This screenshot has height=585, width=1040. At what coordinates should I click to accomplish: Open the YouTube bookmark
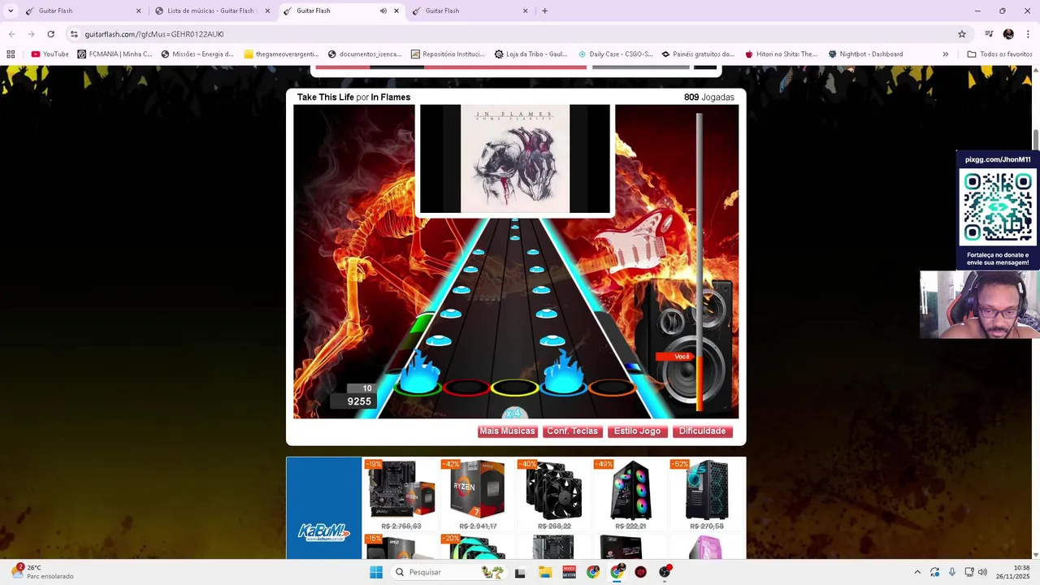(50, 54)
